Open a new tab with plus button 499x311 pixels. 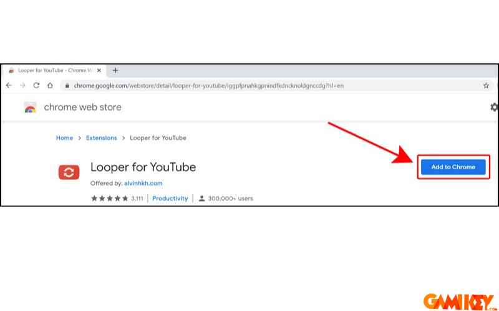(x=115, y=70)
